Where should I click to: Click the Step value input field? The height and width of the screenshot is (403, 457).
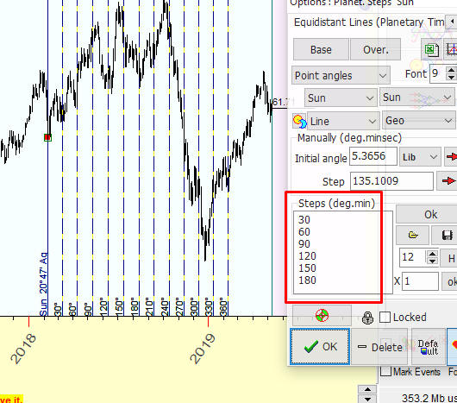tap(391, 181)
